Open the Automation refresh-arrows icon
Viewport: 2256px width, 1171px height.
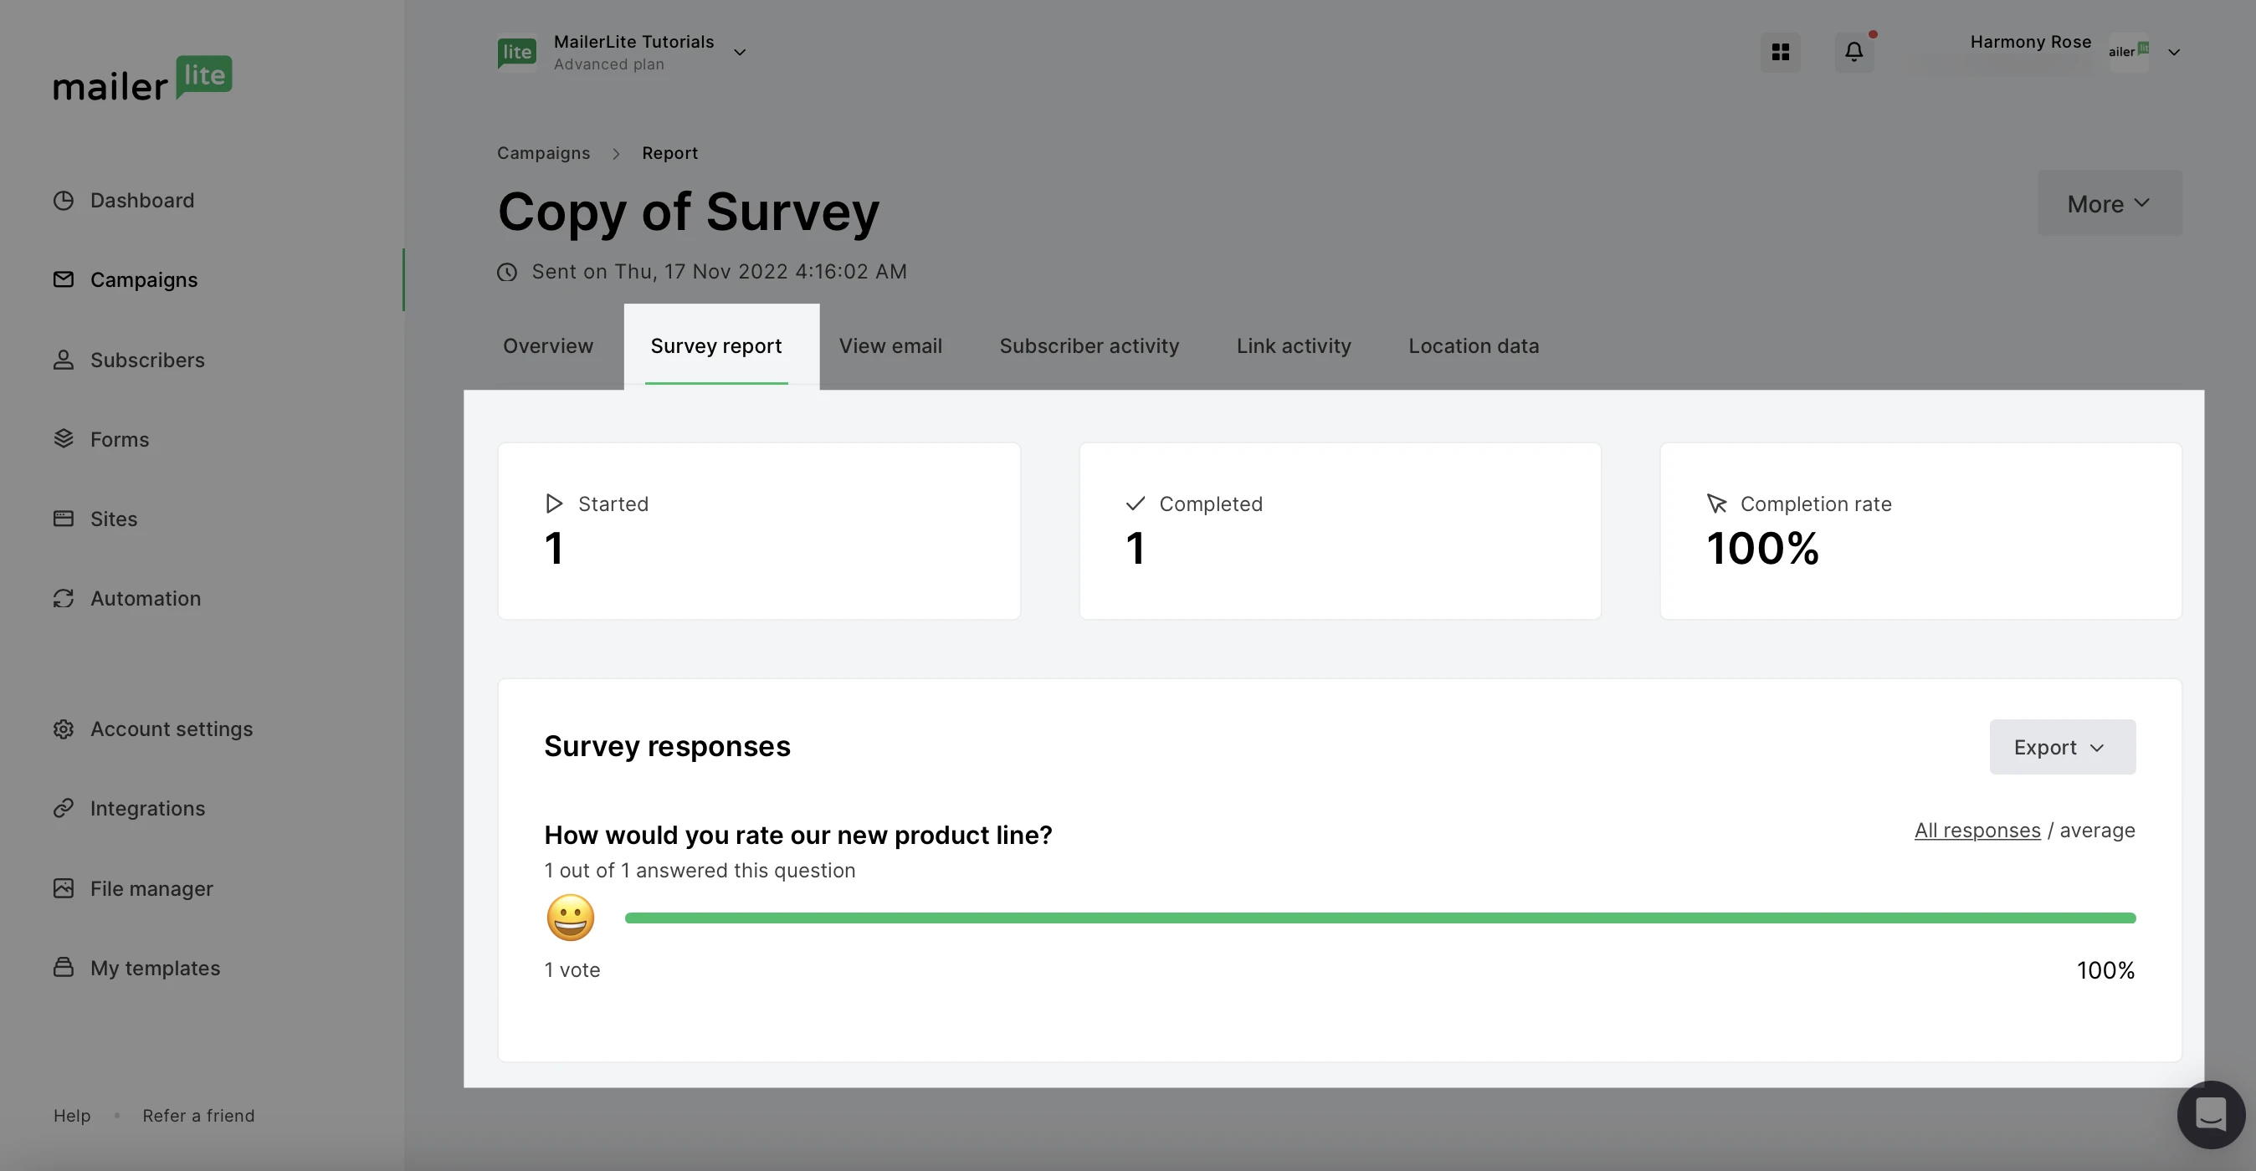click(63, 598)
